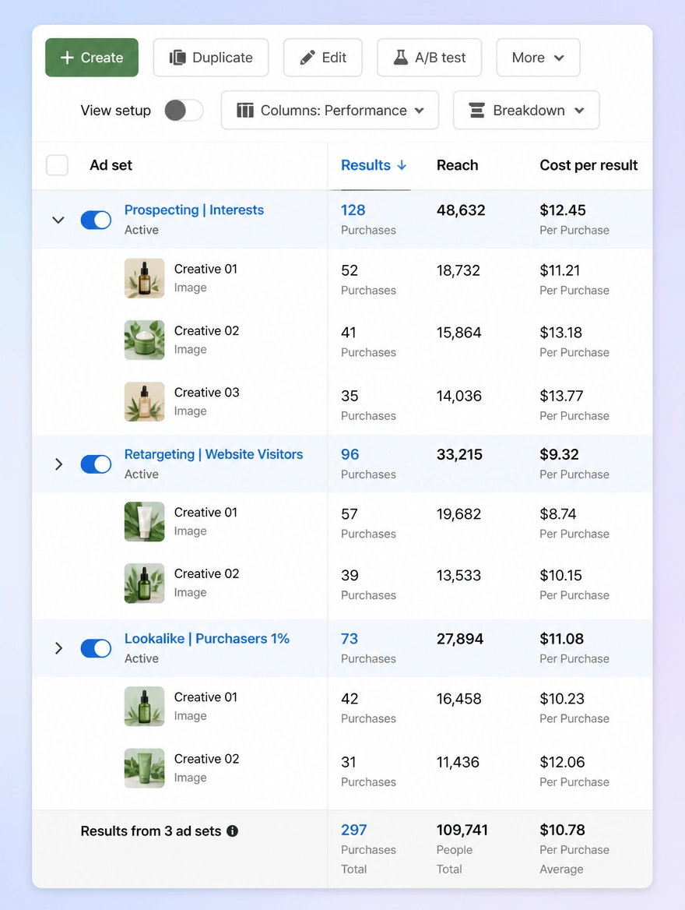
Task: Select the Creative 02 name under Lookalike
Action: point(206,759)
